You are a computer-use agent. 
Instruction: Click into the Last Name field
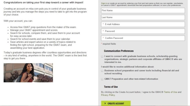pyautogui.click(x=143, y=17)
